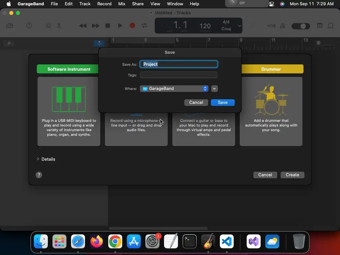This screenshot has width=340, height=255.
Task: Click the Cmaj key signature
Action: click(226, 29)
